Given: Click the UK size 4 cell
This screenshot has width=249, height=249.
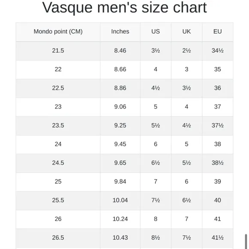Looking at the screenshot, I should [x=186, y=107].
